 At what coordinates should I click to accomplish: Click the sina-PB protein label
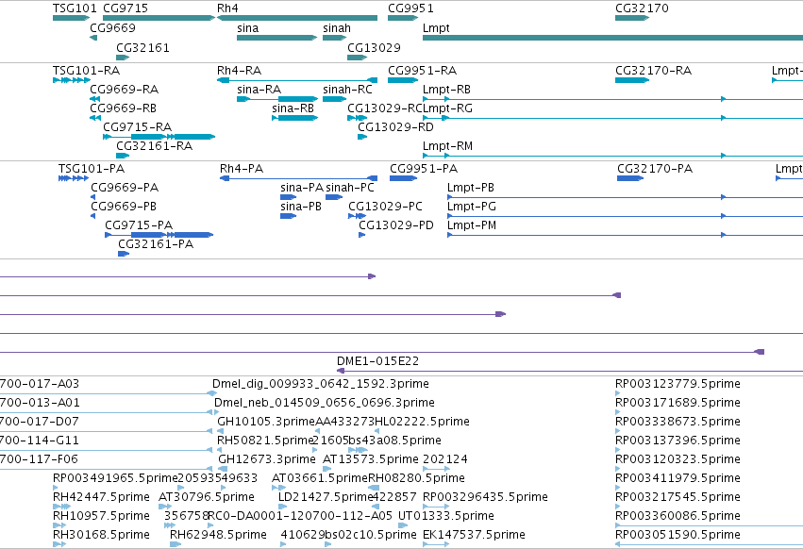point(301,207)
